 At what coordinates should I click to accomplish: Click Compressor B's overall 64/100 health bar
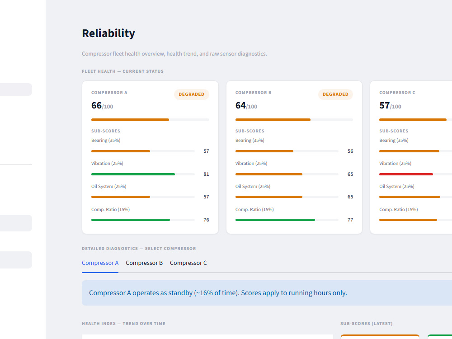point(294,120)
